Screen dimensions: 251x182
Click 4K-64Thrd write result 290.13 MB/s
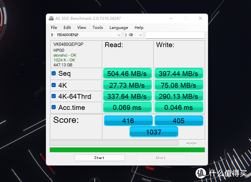[x=179, y=96]
